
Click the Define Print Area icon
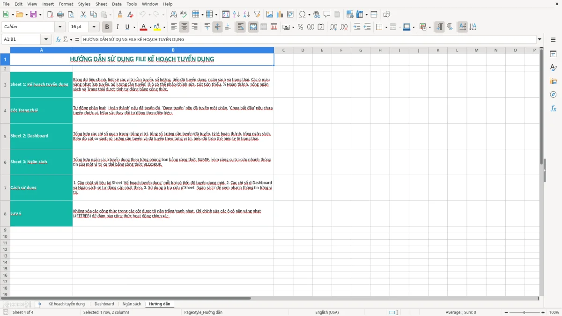[x=350, y=15]
